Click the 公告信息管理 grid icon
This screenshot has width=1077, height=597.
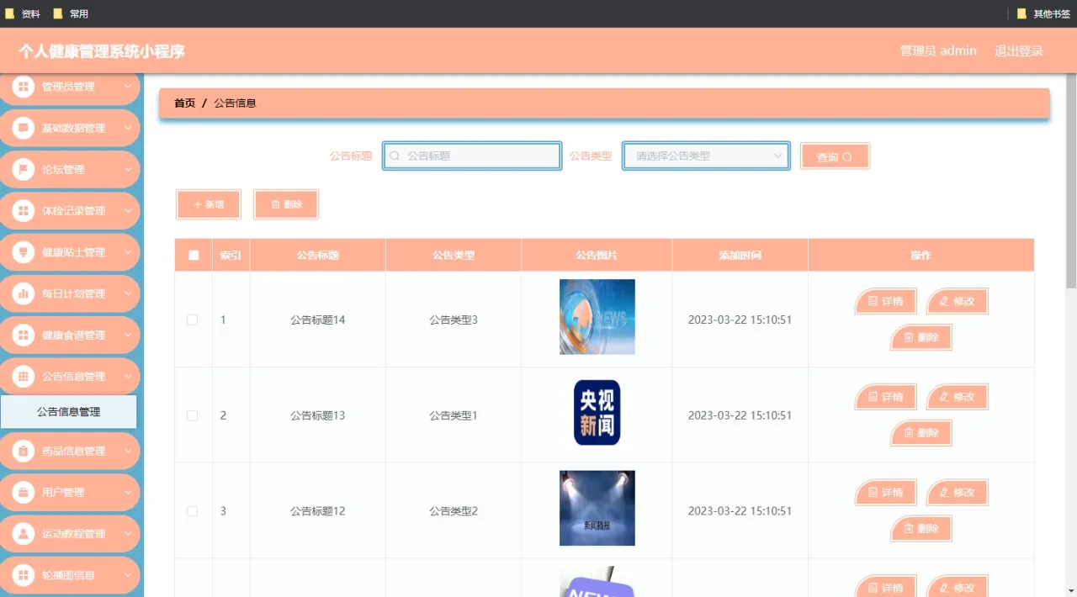pyautogui.click(x=23, y=376)
